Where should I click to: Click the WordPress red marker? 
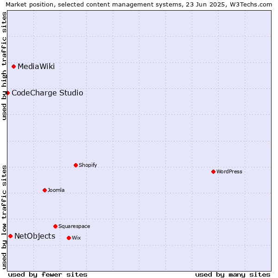point(213,171)
